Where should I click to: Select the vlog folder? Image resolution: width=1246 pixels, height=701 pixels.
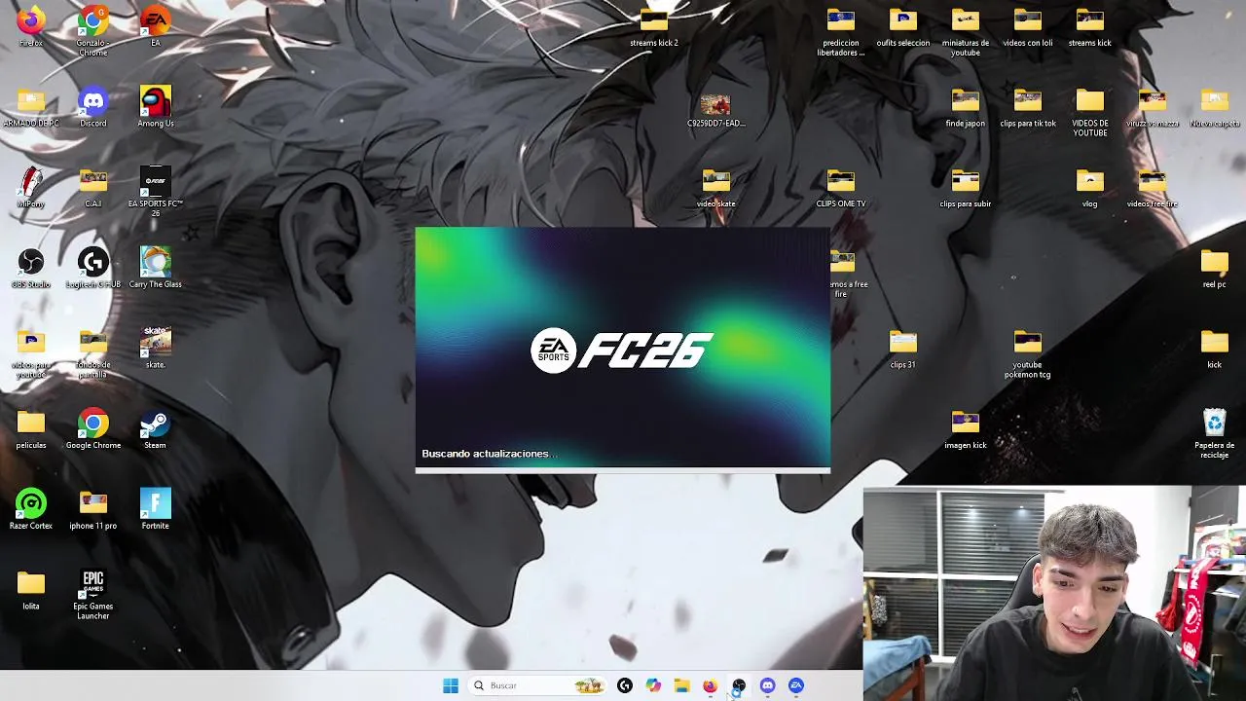point(1090,188)
